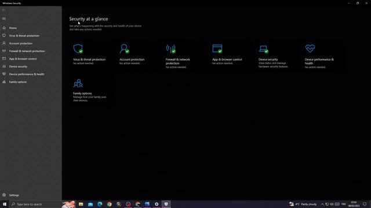Open the taskbar clock and date
Viewport: 371px width, 208px height.
tap(354, 204)
